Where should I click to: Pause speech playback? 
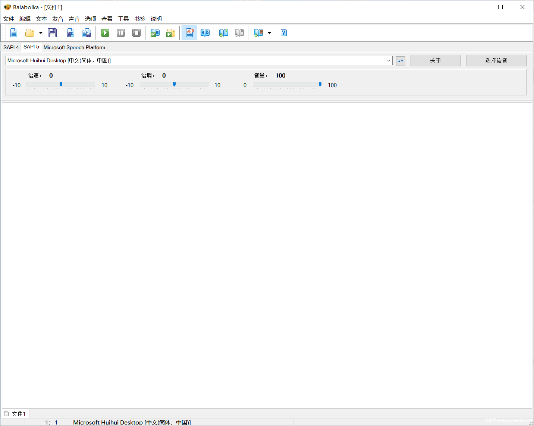point(121,33)
